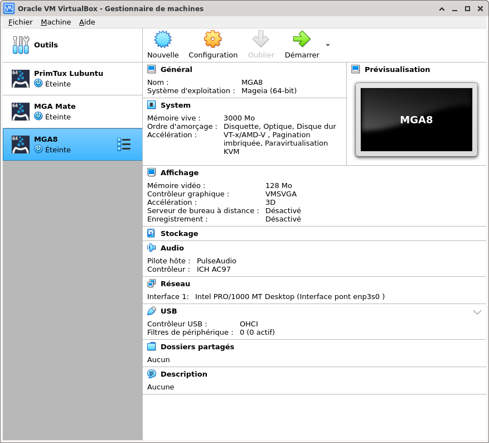Click the MGA8 Éteinte power icon
489x443 pixels.
pyautogui.click(x=38, y=149)
